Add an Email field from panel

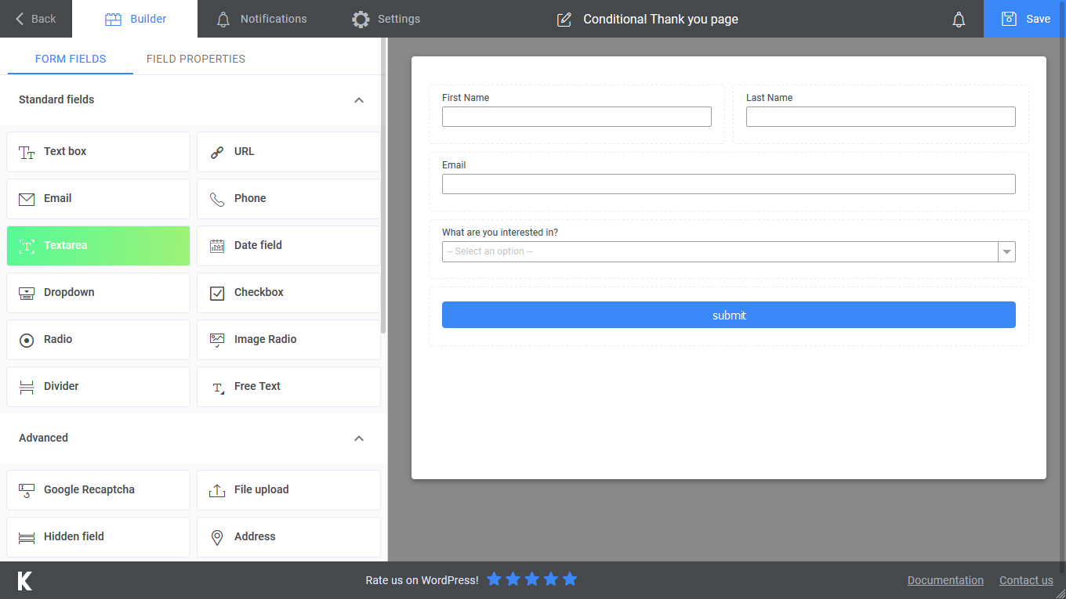point(98,199)
